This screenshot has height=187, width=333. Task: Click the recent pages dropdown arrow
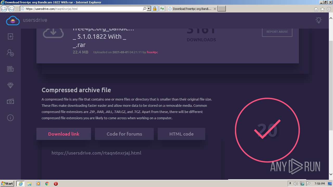tap(17, 9)
